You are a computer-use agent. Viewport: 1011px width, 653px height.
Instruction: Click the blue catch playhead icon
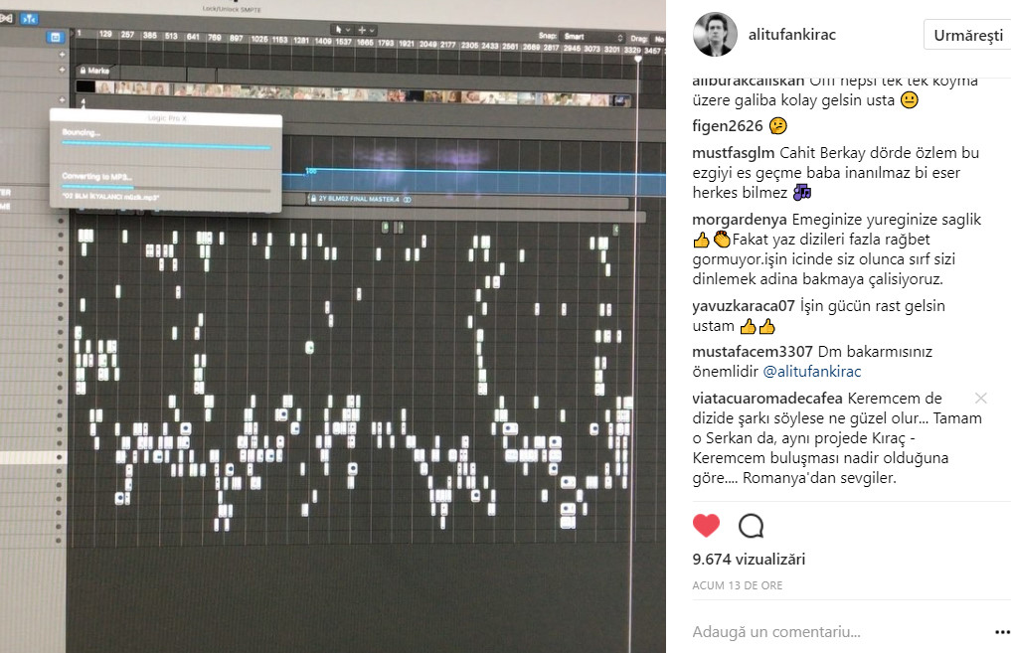[x=30, y=19]
